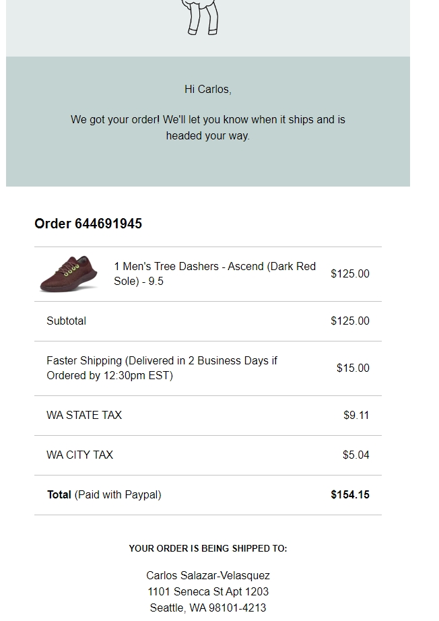Select the order number 644691945 heading
The height and width of the screenshot is (621, 439).
(x=88, y=224)
